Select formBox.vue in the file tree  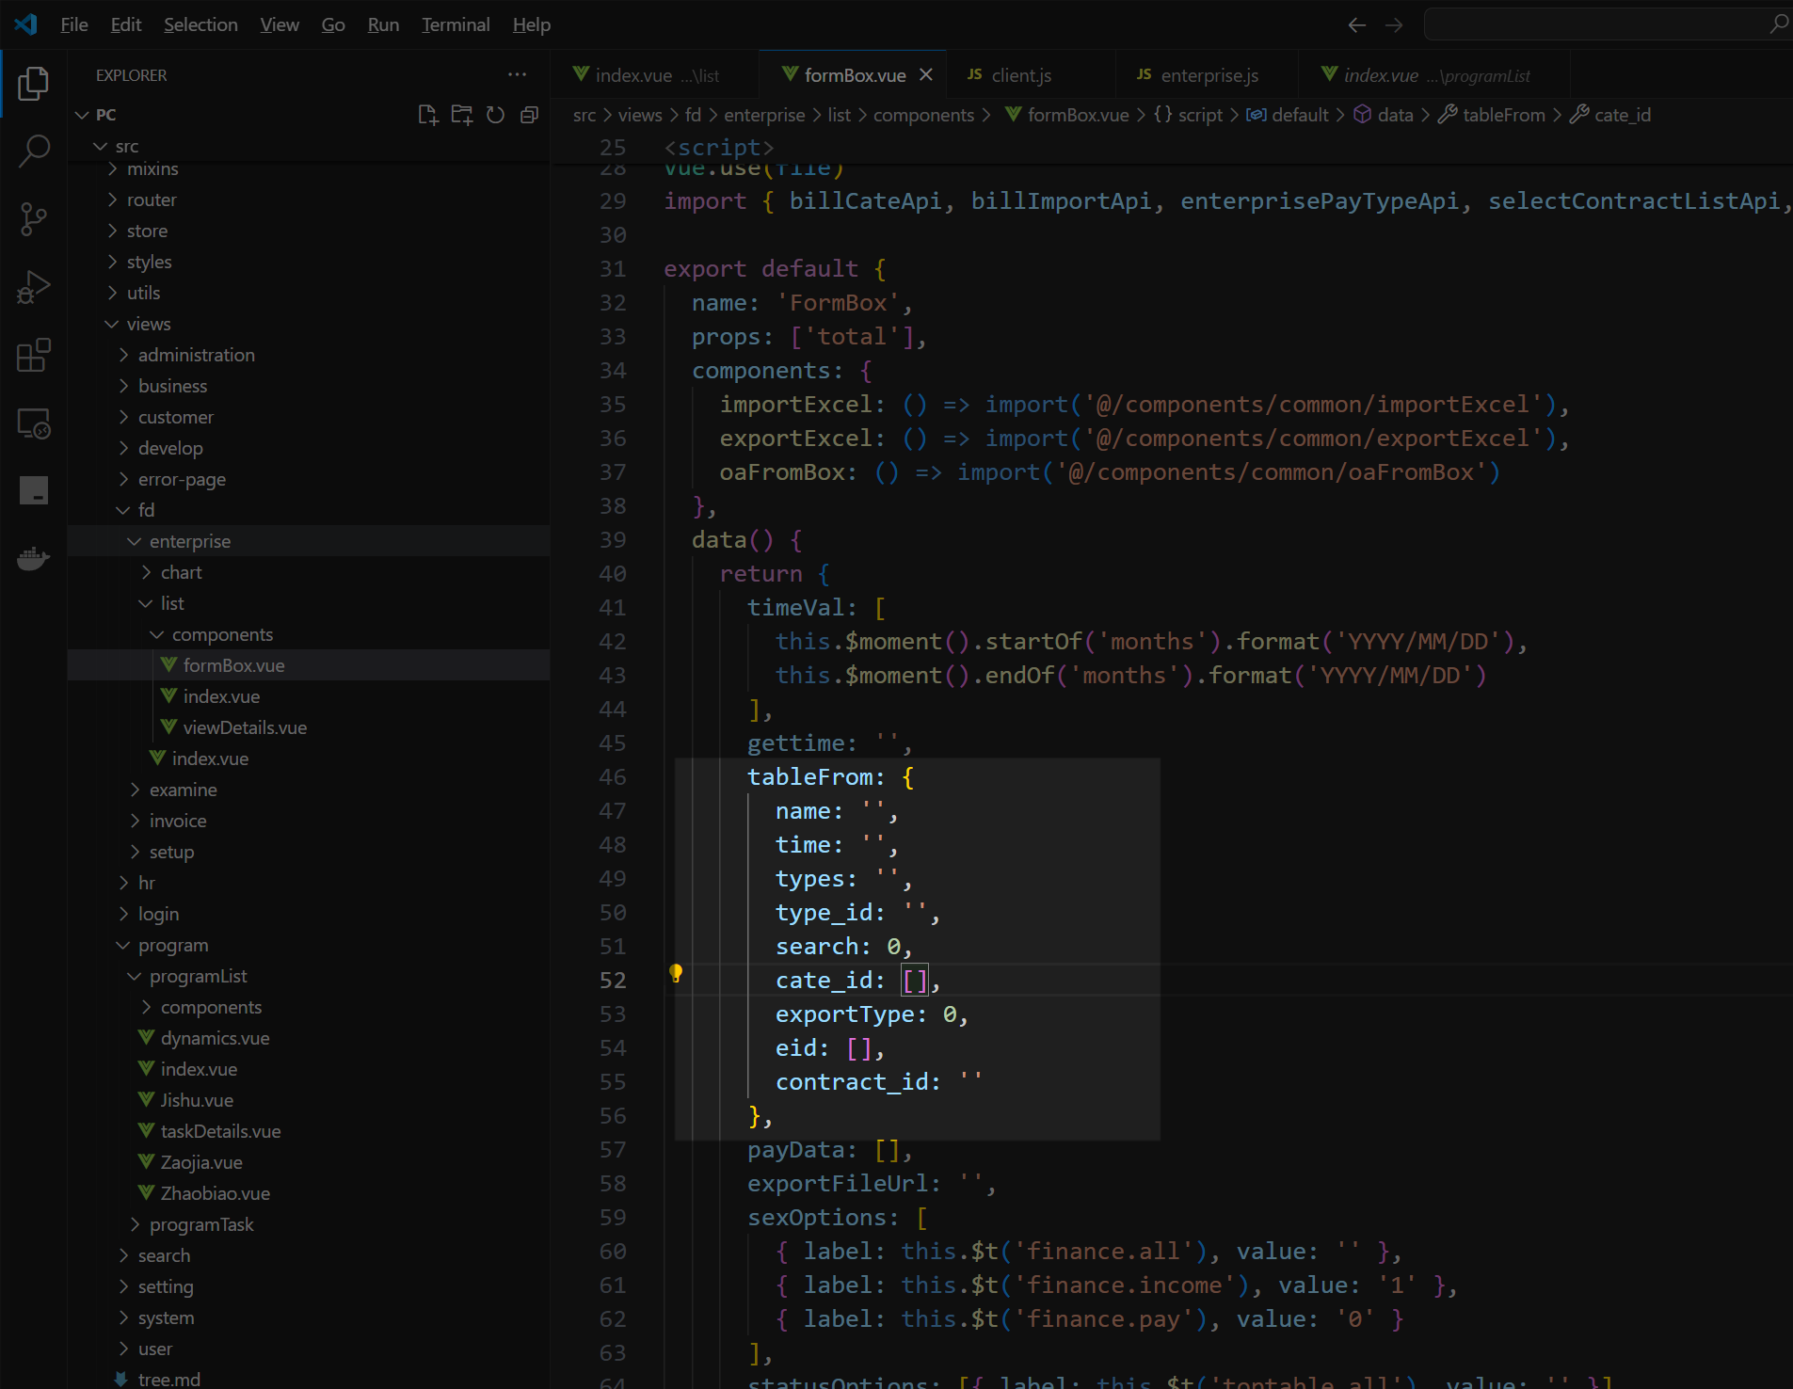point(233,665)
